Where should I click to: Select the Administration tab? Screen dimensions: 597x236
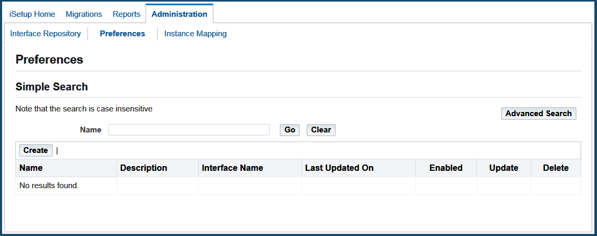(179, 14)
